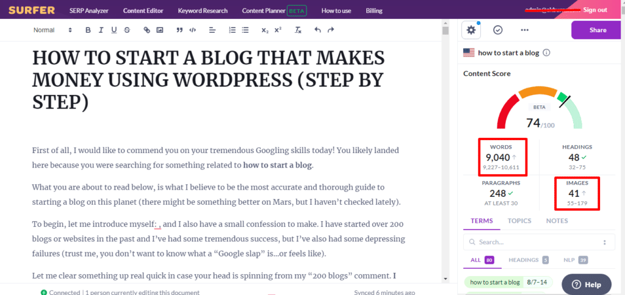
Task: Toggle italic formatting
Action: 101,30
